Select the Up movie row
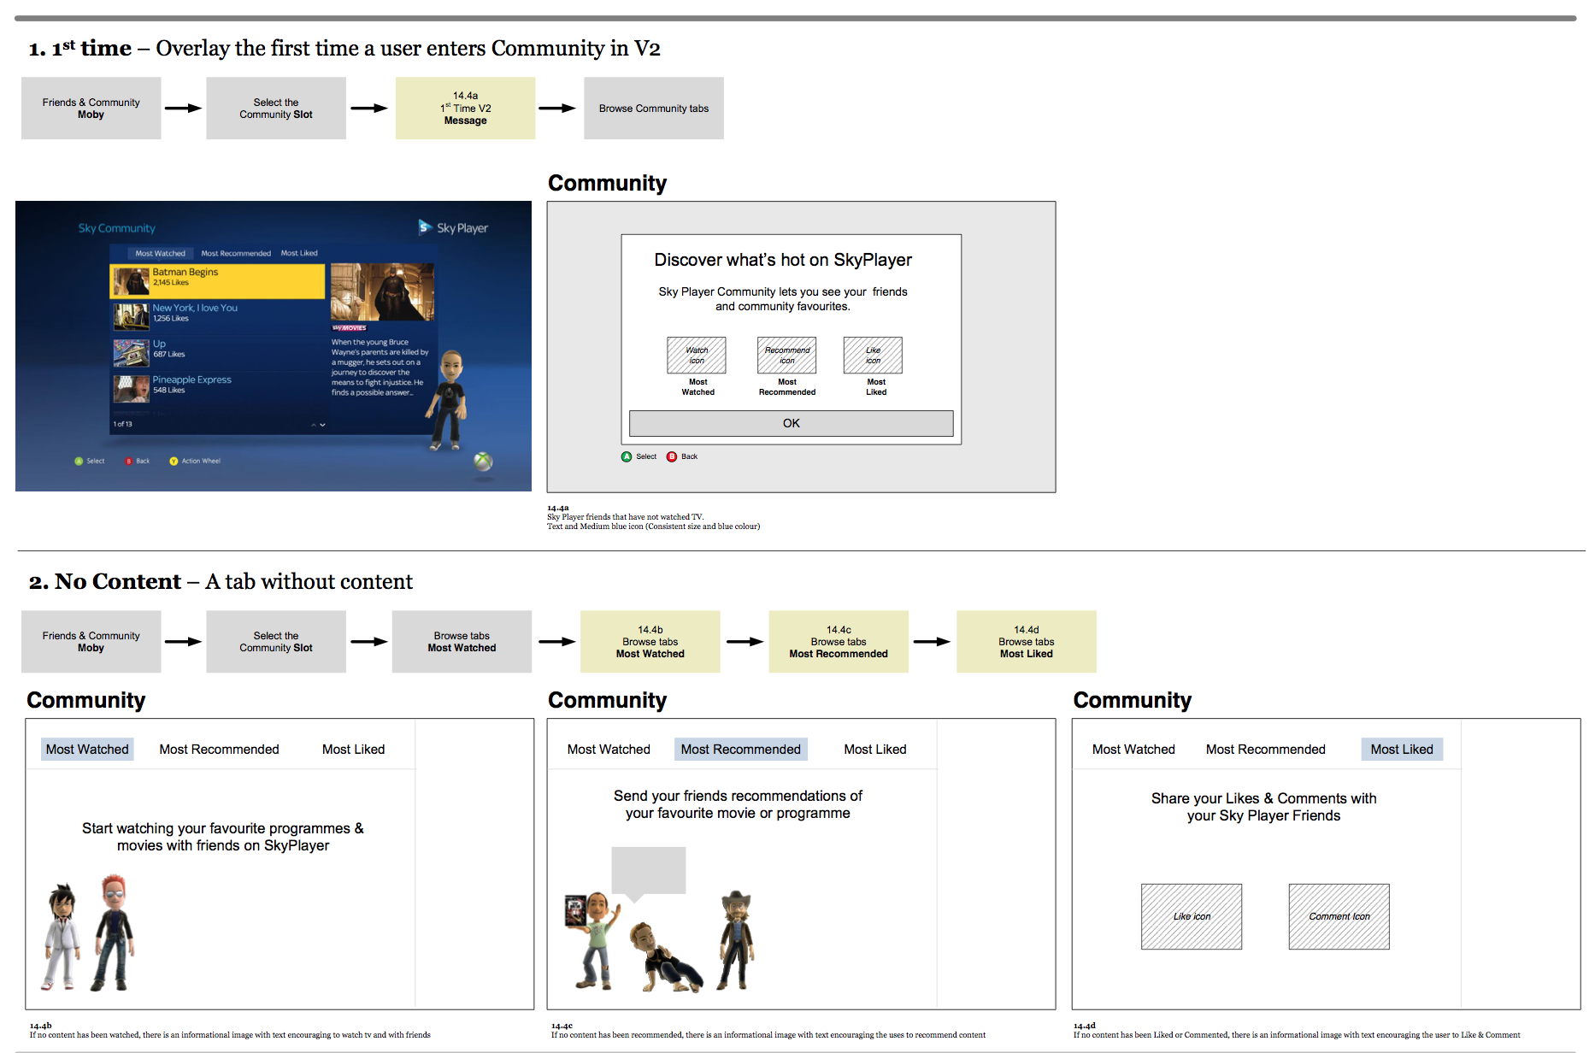1595x1053 pixels. click(218, 351)
